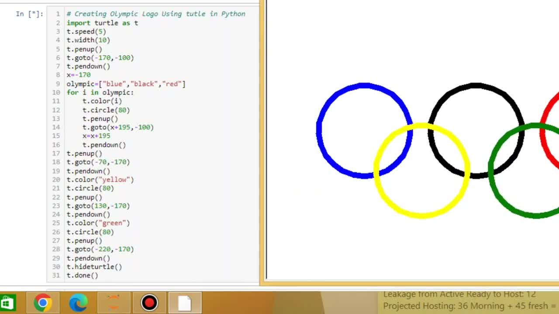Viewport: 559px width, 314px height.
Task: Click "t.goto(-70,-170)" on line 18
Action: (x=98, y=162)
